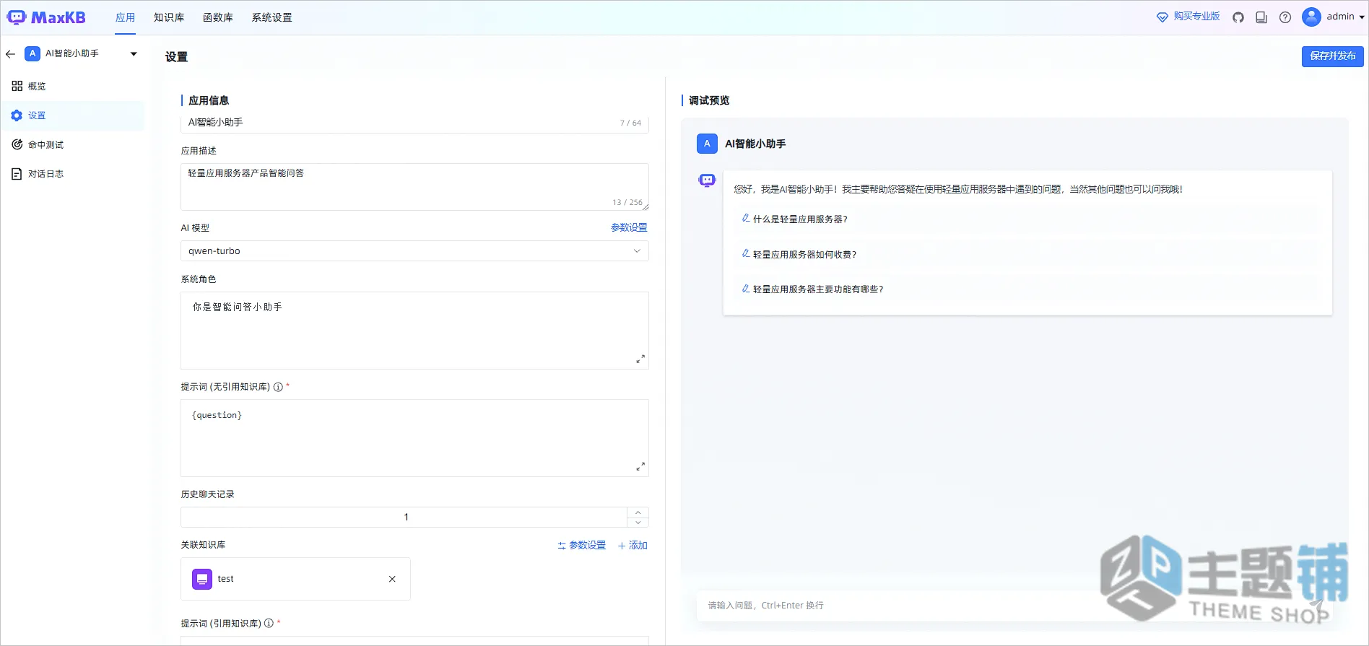Image resolution: width=1369 pixels, height=646 pixels.
Task: Click the 系统角色 text area
Action: (414, 331)
